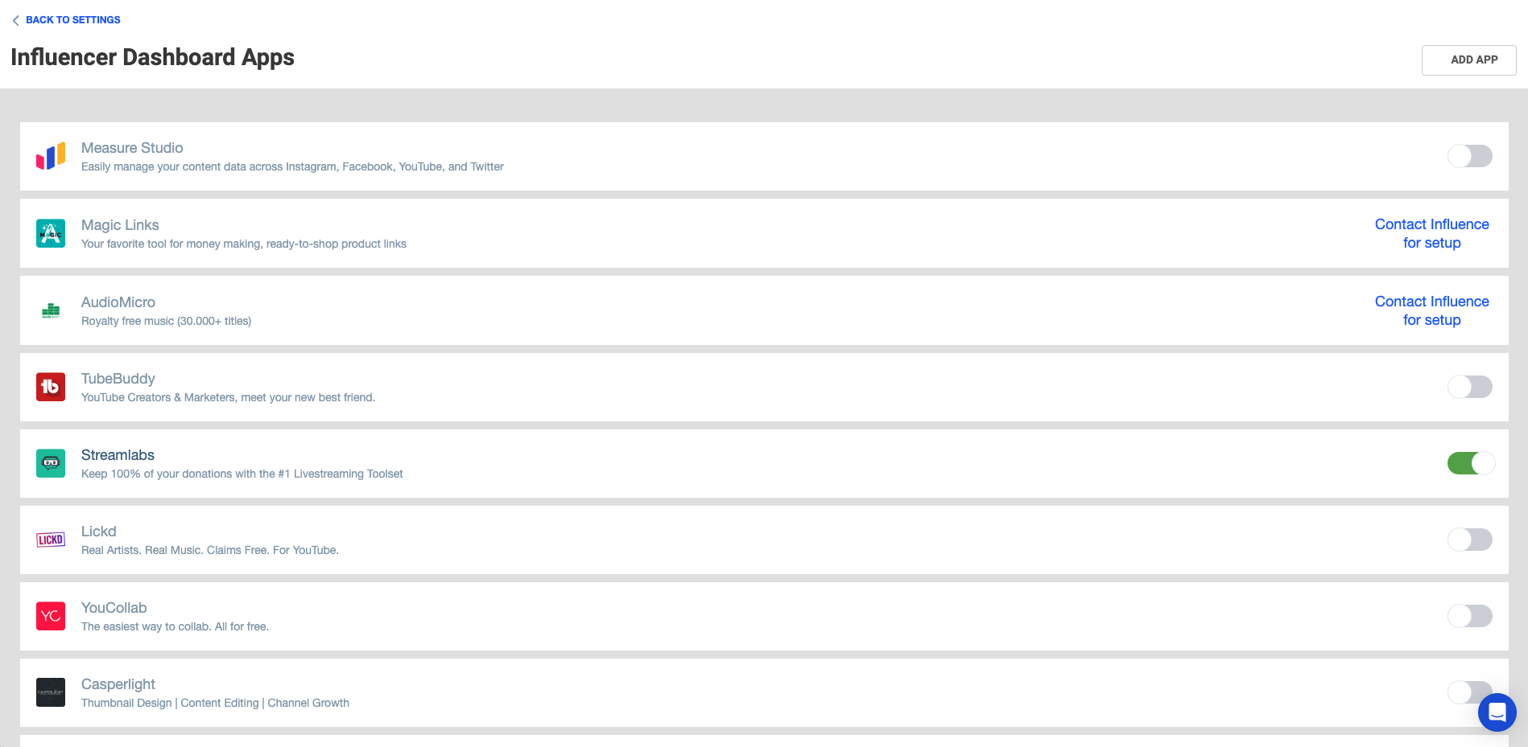
Task: Click the Streamlabs app title
Action: point(118,455)
